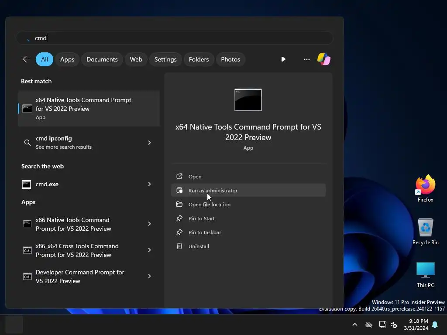447x335 pixels.
Task: Choose Open in the preview pane
Action: point(248,177)
